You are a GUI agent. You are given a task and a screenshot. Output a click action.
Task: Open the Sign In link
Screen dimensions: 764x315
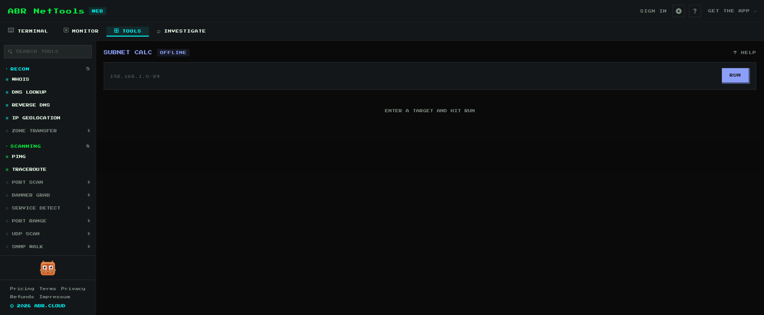point(653,11)
